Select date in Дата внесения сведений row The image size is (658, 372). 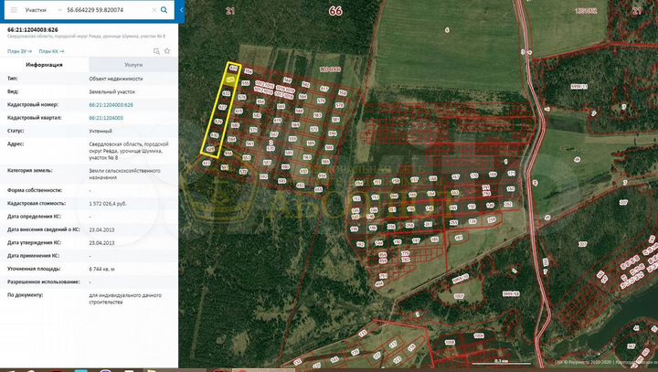pyautogui.click(x=101, y=230)
